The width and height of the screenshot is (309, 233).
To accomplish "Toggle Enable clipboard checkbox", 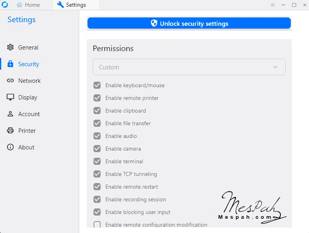I will 97,111.
